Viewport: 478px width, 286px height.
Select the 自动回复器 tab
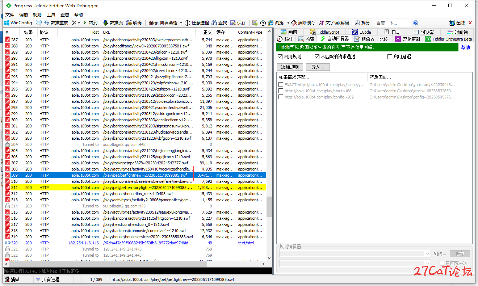tap(335, 39)
